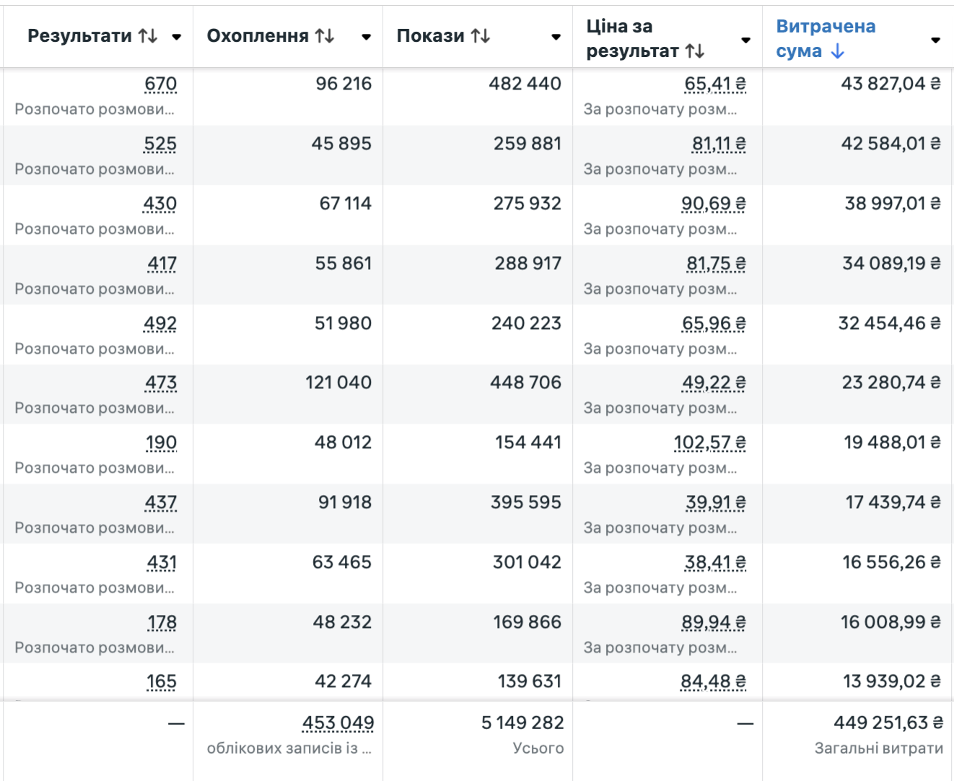The image size is (954, 781).
Task: Open the underlined result value 670
Action: pyautogui.click(x=161, y=84)
